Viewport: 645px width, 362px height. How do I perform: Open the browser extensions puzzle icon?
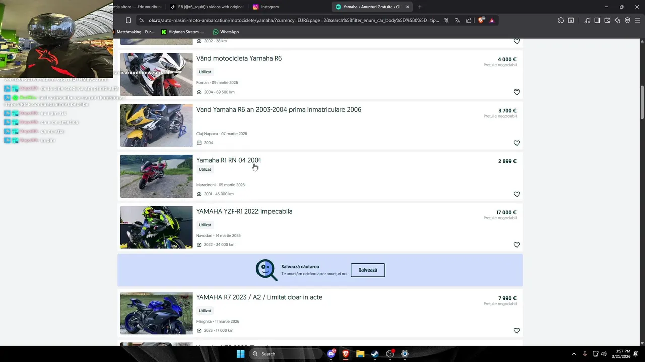pyautogui.click(x=561, y=20)
